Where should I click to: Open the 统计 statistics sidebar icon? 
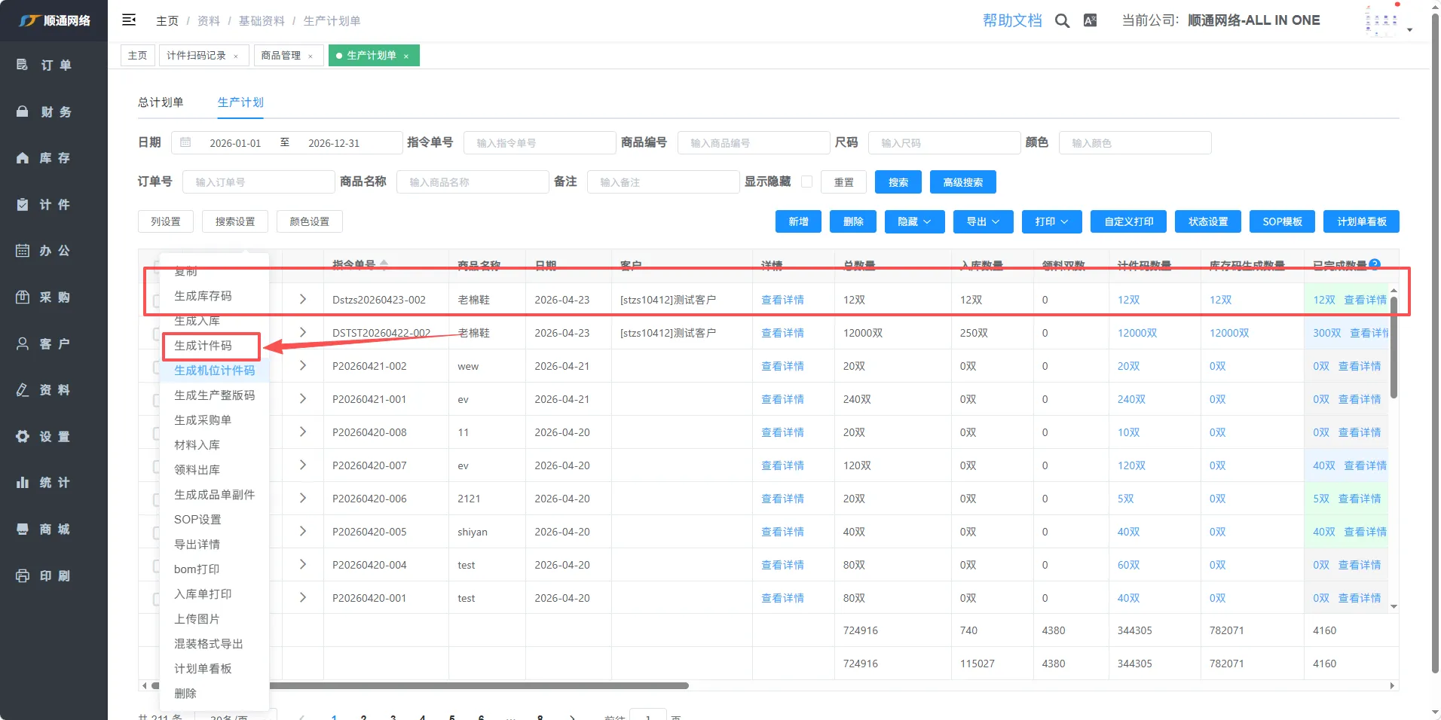23,483
